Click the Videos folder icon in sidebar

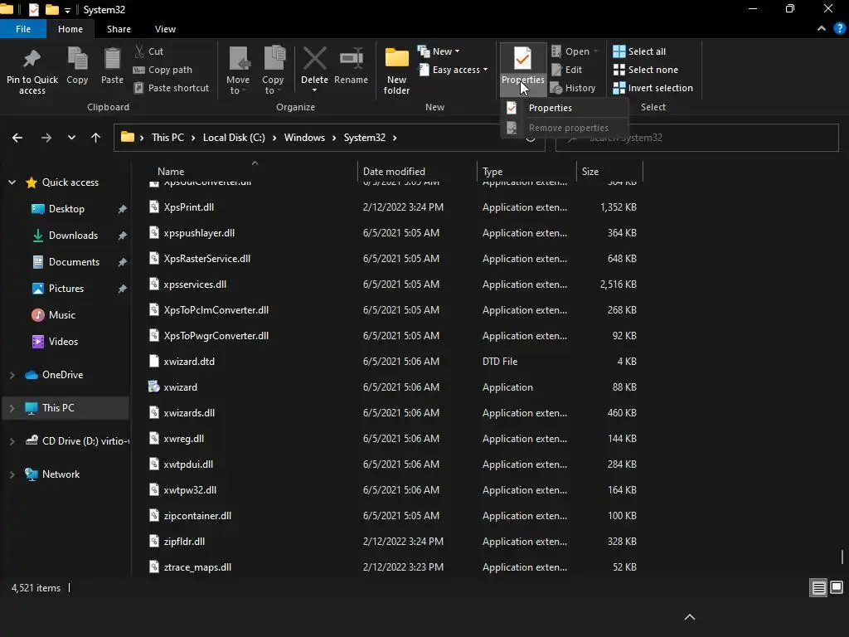[x=38, y=341]
